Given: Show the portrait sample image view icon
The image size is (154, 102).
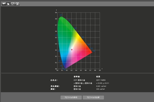Looking at the screenshot, I should pos(17,4).
